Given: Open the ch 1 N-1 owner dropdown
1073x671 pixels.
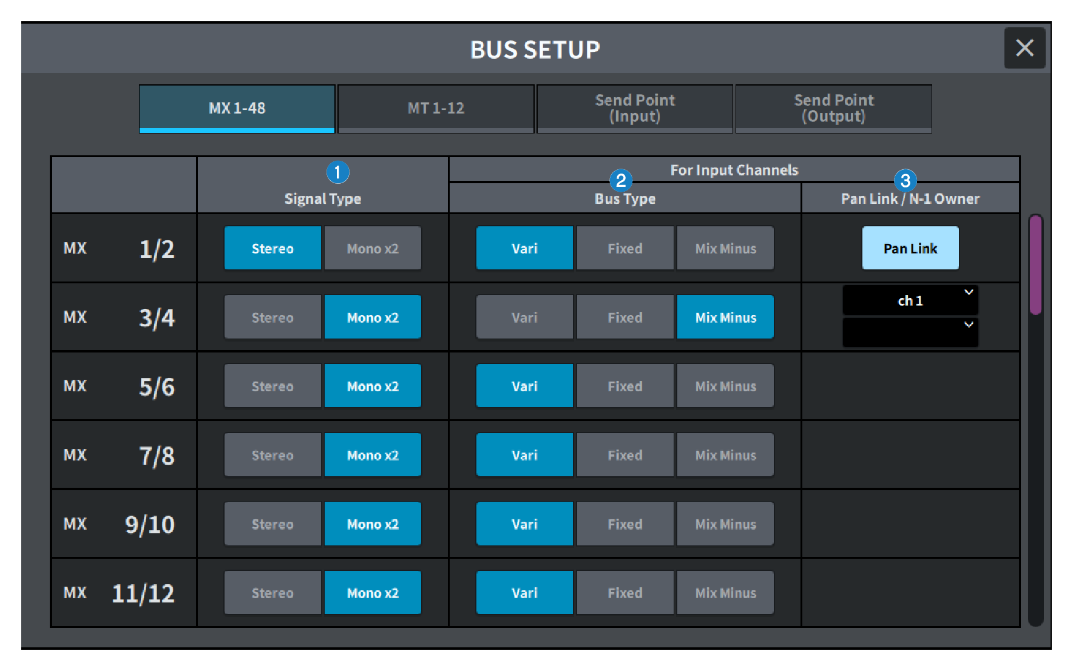Looking at the screenshot, I should (x=910, y=300).
